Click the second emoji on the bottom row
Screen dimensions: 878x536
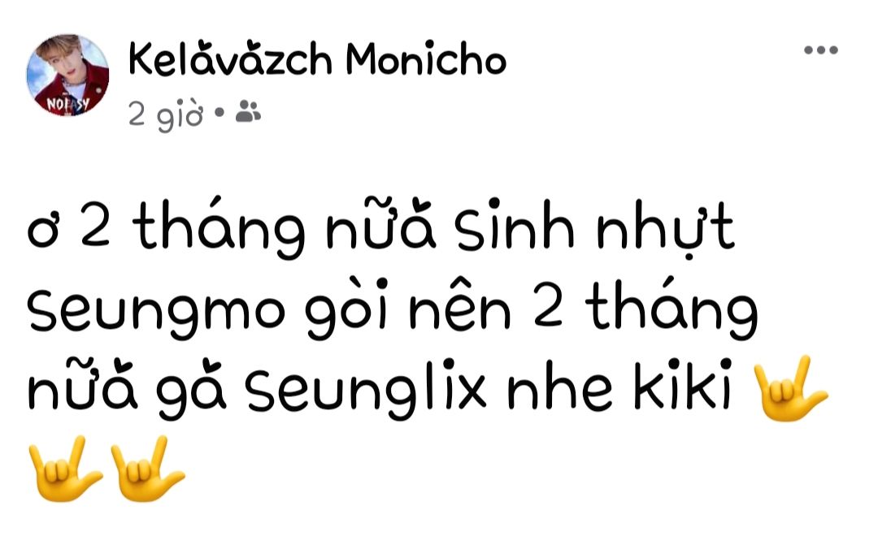pos(148,469)
